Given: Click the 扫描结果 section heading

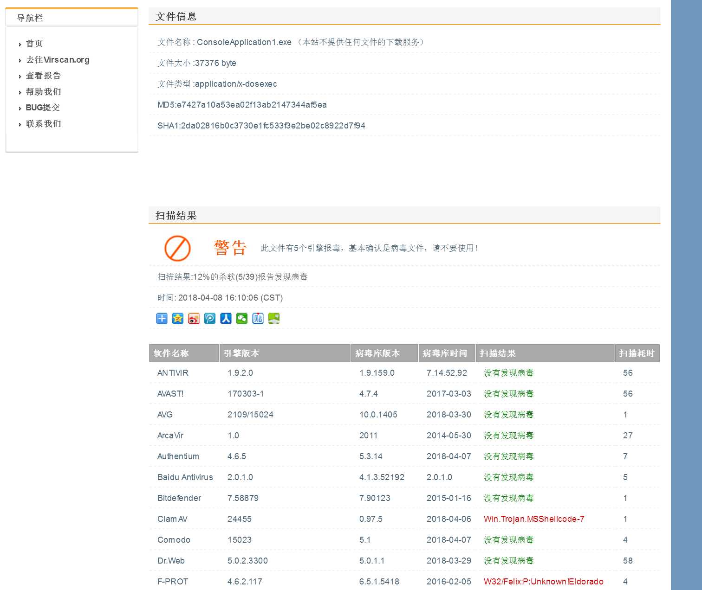Looking at the screenshot, I should pos(176,216).
